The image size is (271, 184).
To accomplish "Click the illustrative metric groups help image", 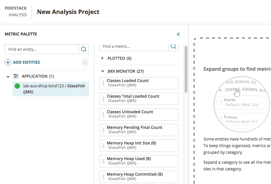I will click(242, 104).
